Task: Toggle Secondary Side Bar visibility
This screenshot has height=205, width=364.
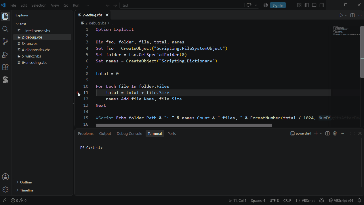Action: [322, 5]
